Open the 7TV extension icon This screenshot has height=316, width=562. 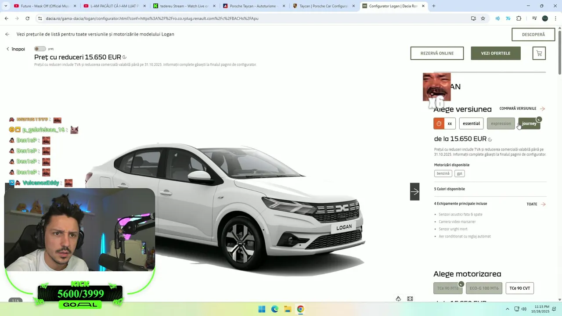pos(508,18)
